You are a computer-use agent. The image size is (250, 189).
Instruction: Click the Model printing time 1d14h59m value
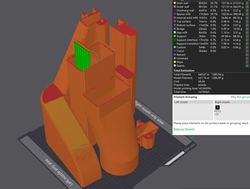(204, 88)
